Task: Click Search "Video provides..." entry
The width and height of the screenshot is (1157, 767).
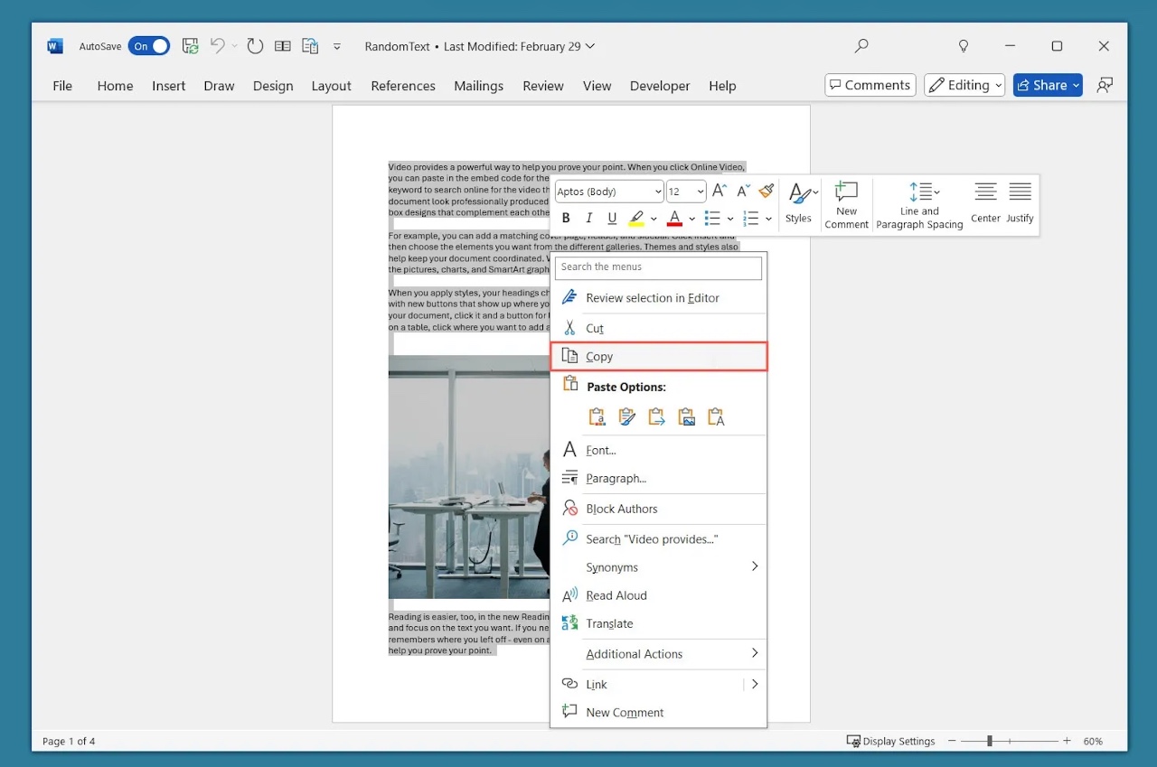Action: 659,539
